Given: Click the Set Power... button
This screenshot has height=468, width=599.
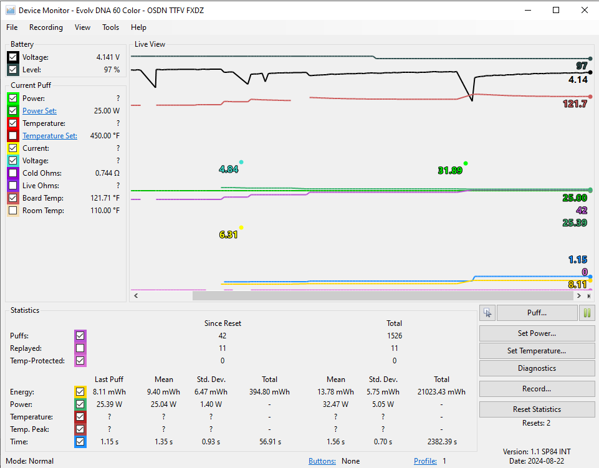Looking at the screenshot, I should pos(536,333).
